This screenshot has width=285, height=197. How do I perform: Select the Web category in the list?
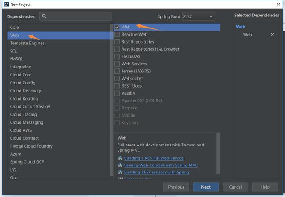pos(59,35)
